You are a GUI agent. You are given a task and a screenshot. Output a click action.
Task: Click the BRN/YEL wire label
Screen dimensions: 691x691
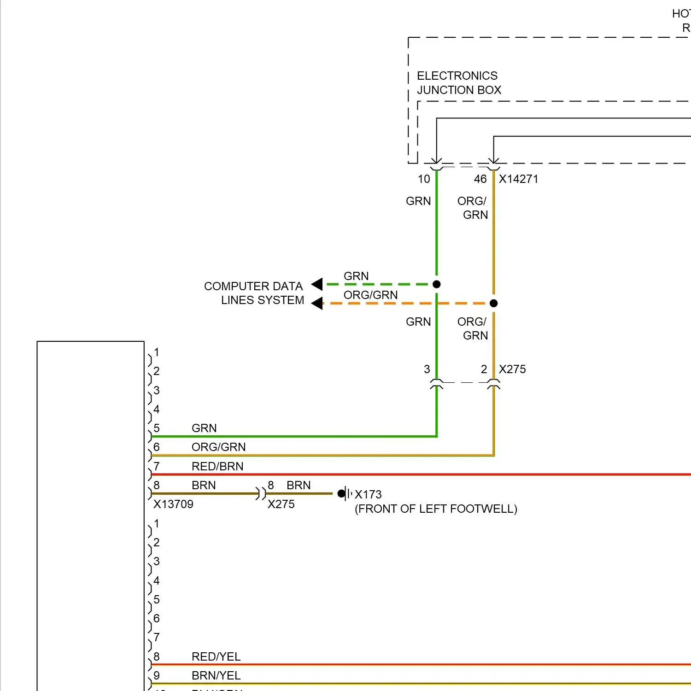216,676
